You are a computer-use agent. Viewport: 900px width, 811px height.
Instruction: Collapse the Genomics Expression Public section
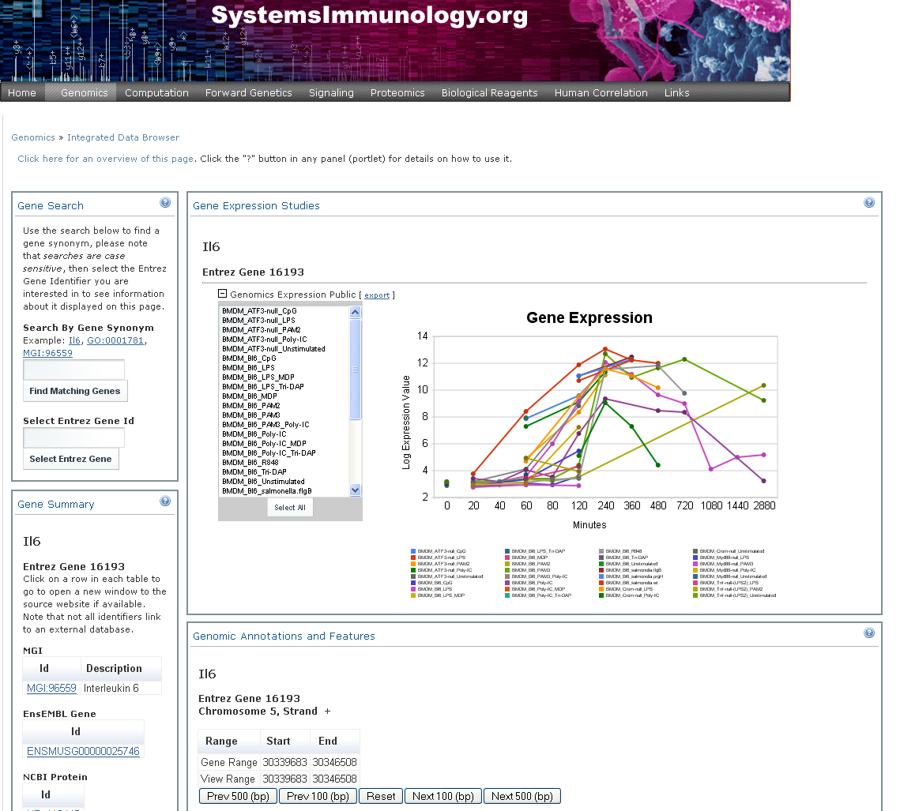coord(223,294)
